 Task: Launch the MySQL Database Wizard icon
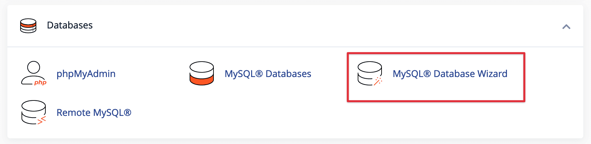(x=369, y=73)
